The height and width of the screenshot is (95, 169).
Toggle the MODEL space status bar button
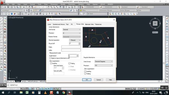coord(128,89)
